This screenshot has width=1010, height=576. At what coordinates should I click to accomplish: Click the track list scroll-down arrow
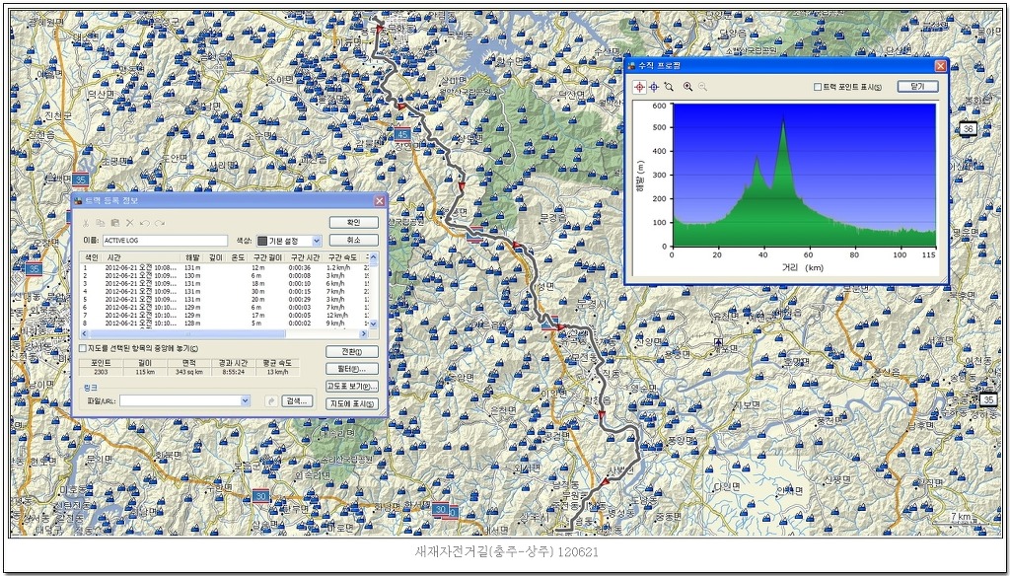click(x=374, y=324)
